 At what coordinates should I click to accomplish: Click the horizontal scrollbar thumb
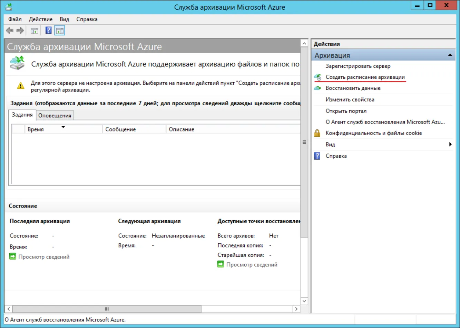pyautogui.click(x=107, y=309)
